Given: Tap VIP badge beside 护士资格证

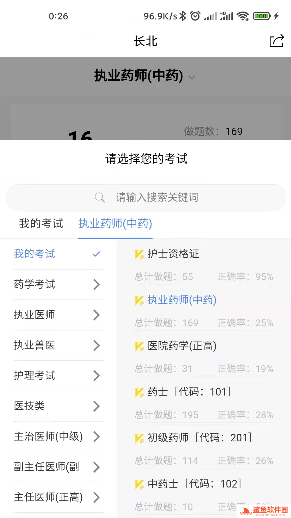Looking at the screenshot, I should coord(139,254).
